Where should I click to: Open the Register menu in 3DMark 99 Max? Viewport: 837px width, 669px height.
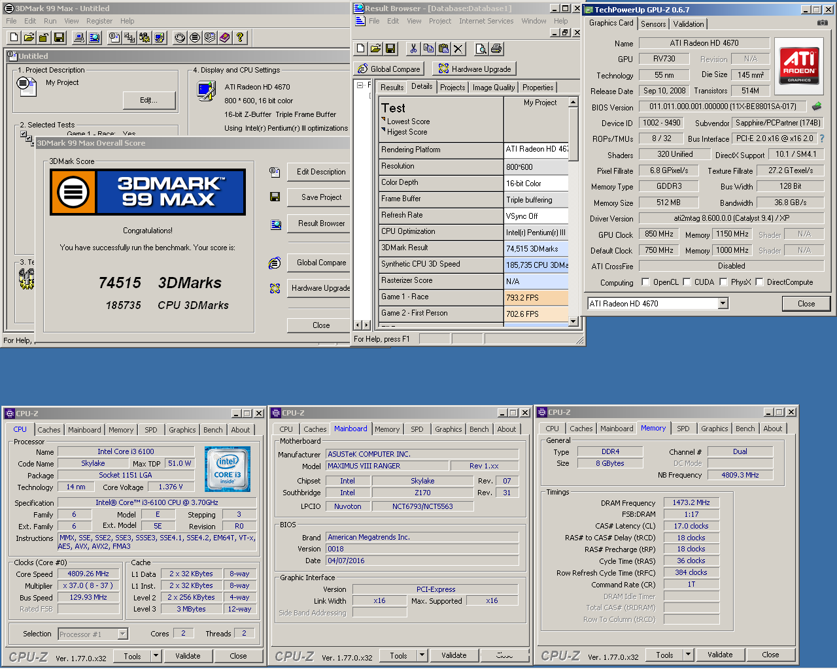pos(99,21)
